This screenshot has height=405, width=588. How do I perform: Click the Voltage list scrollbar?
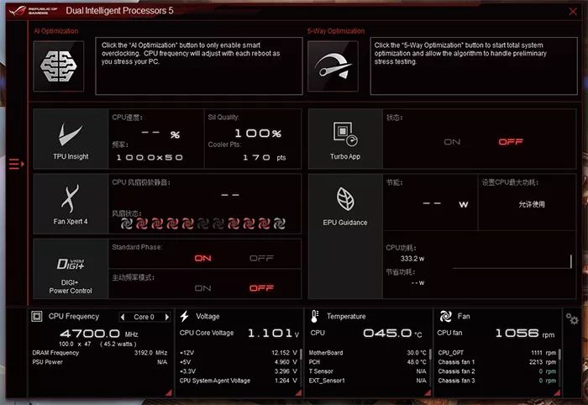[301, 355]
